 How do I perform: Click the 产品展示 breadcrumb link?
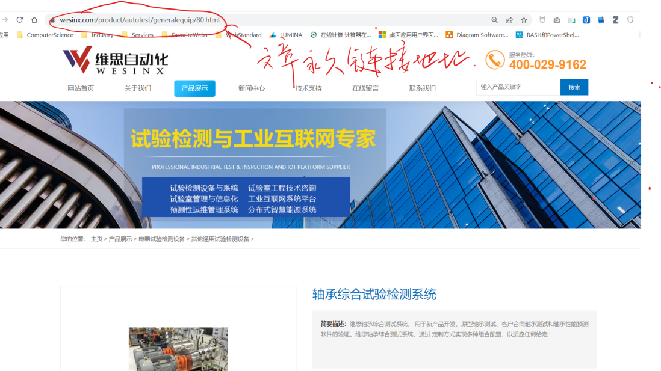(120, 239)
